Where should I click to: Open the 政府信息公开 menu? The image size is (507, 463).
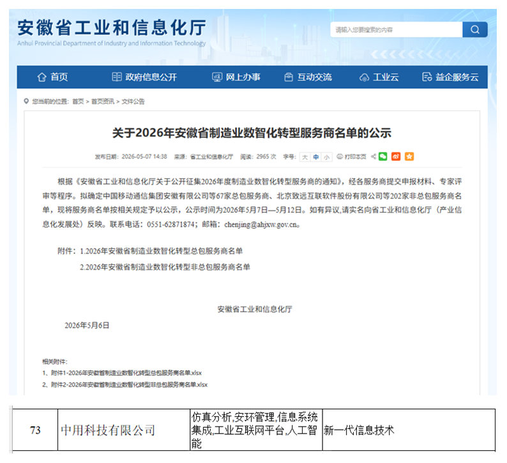[x=144, y=77]
